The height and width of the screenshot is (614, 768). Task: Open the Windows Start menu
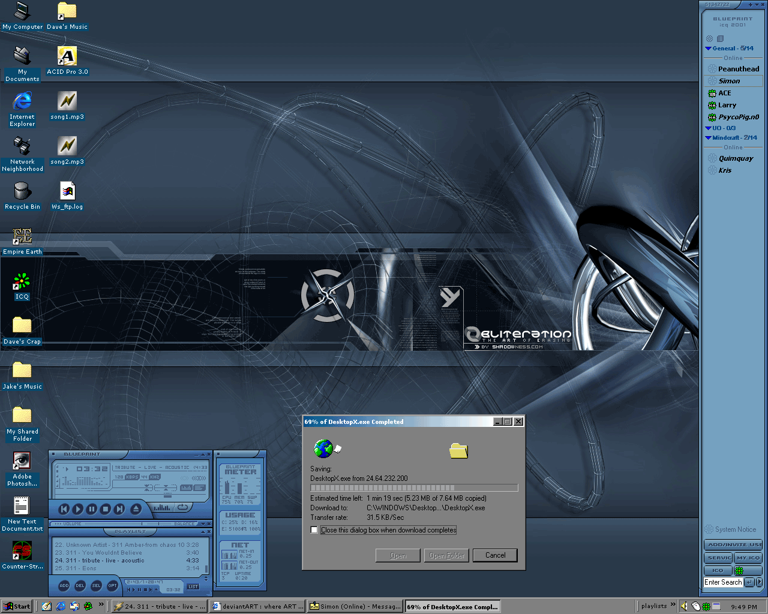(17, 606)
